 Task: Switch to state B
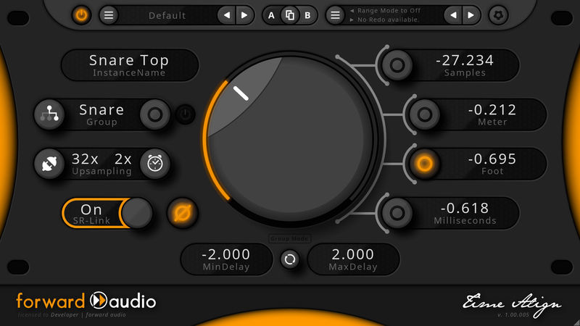pos(307,15)
